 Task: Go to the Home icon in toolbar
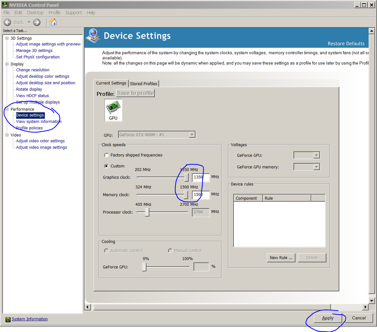[x=53, y=22]
